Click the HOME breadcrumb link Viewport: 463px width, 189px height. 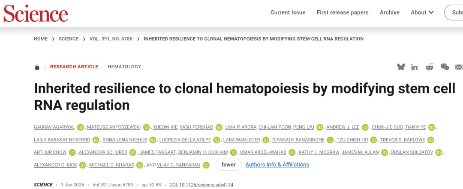pos(41,39)
